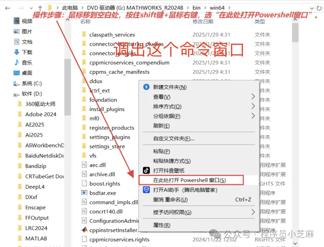Click the refresh icon beside address bar
Viewport: 324px width, 247px height.
pos(319,8)
